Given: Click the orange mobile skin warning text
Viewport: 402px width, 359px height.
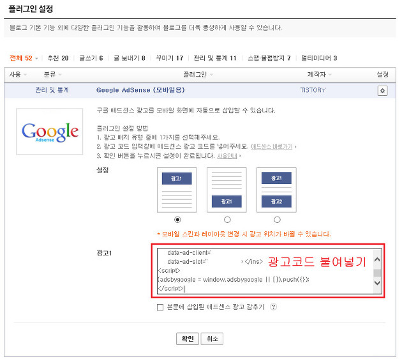Looking at the screenshot, I should point(244,234).
